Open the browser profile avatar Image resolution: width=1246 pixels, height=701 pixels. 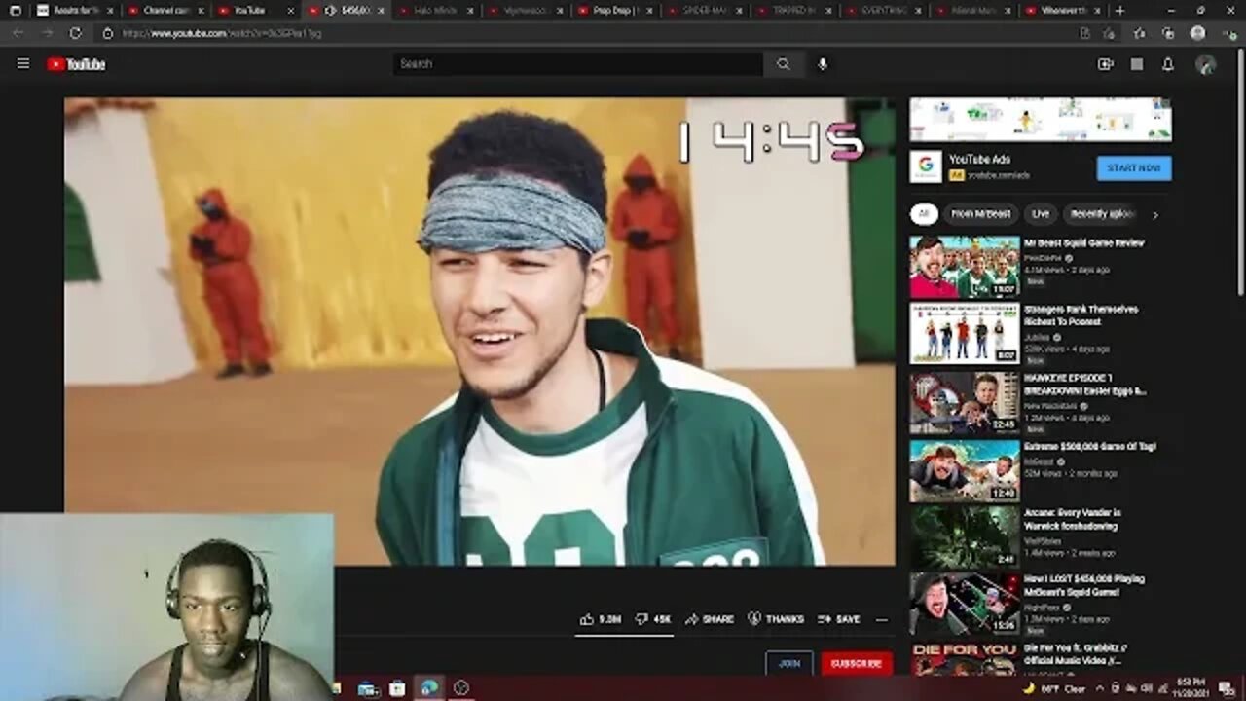(1197, 33)
